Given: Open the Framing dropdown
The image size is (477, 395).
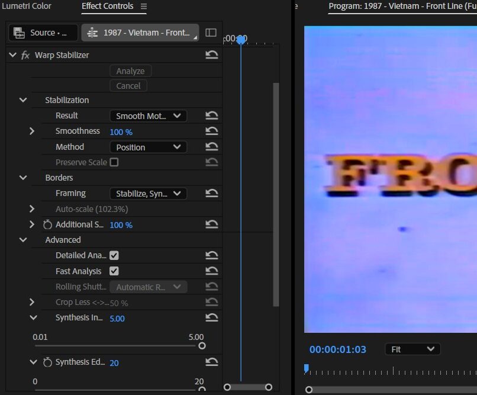Looking at the screenshot, I should pyautogui.click(x=148, y=194).
